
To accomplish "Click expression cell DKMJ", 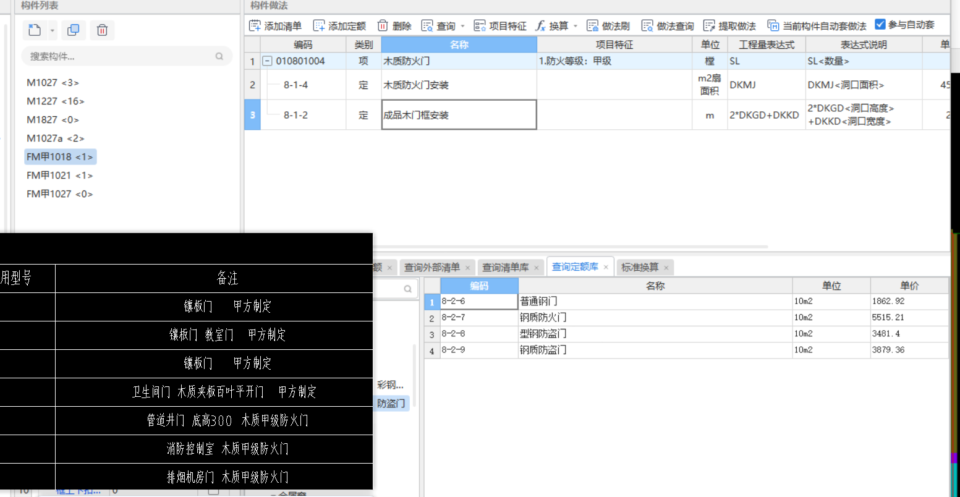I will (x=767, y=85).
